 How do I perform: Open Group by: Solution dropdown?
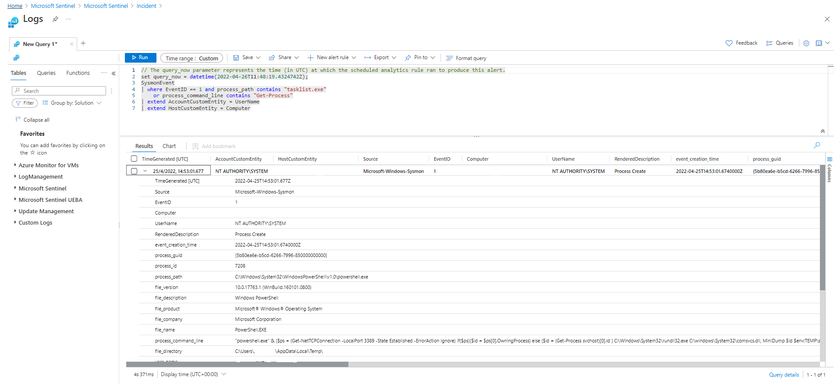click(72, 103)
